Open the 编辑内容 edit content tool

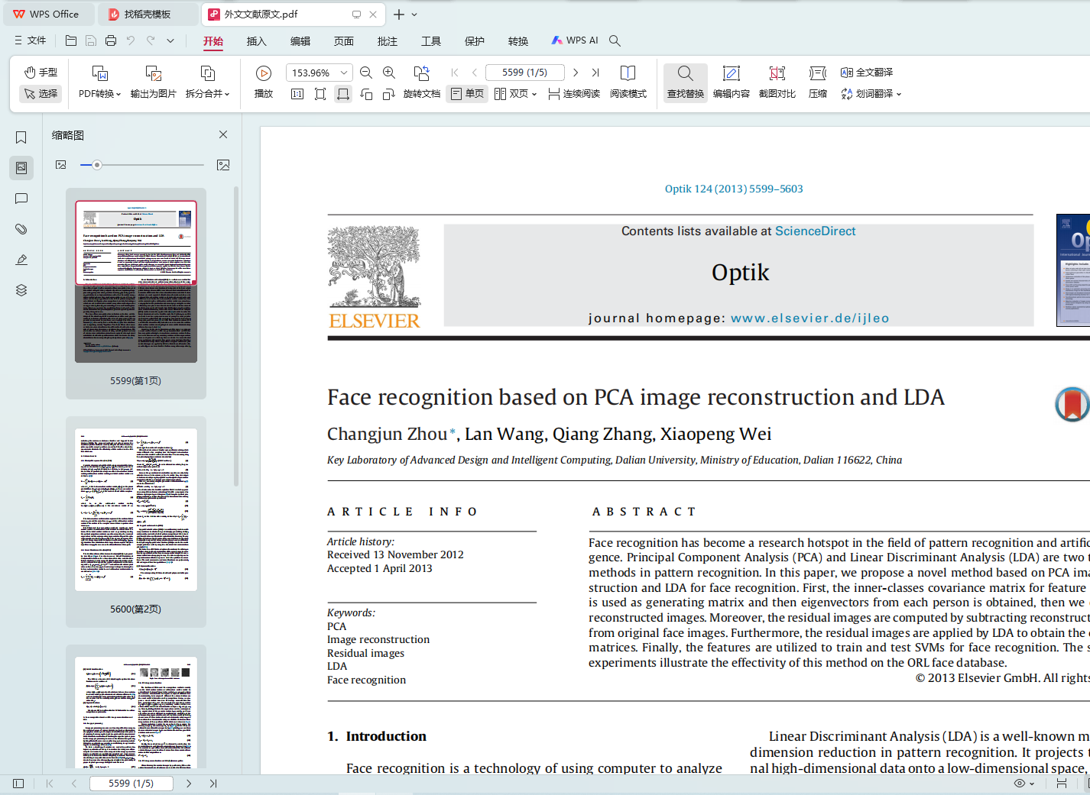(731, 82)
